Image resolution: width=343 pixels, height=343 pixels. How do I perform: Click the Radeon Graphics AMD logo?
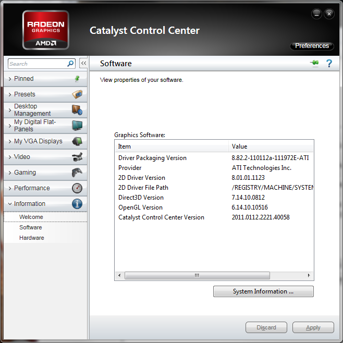pos(46,30)
